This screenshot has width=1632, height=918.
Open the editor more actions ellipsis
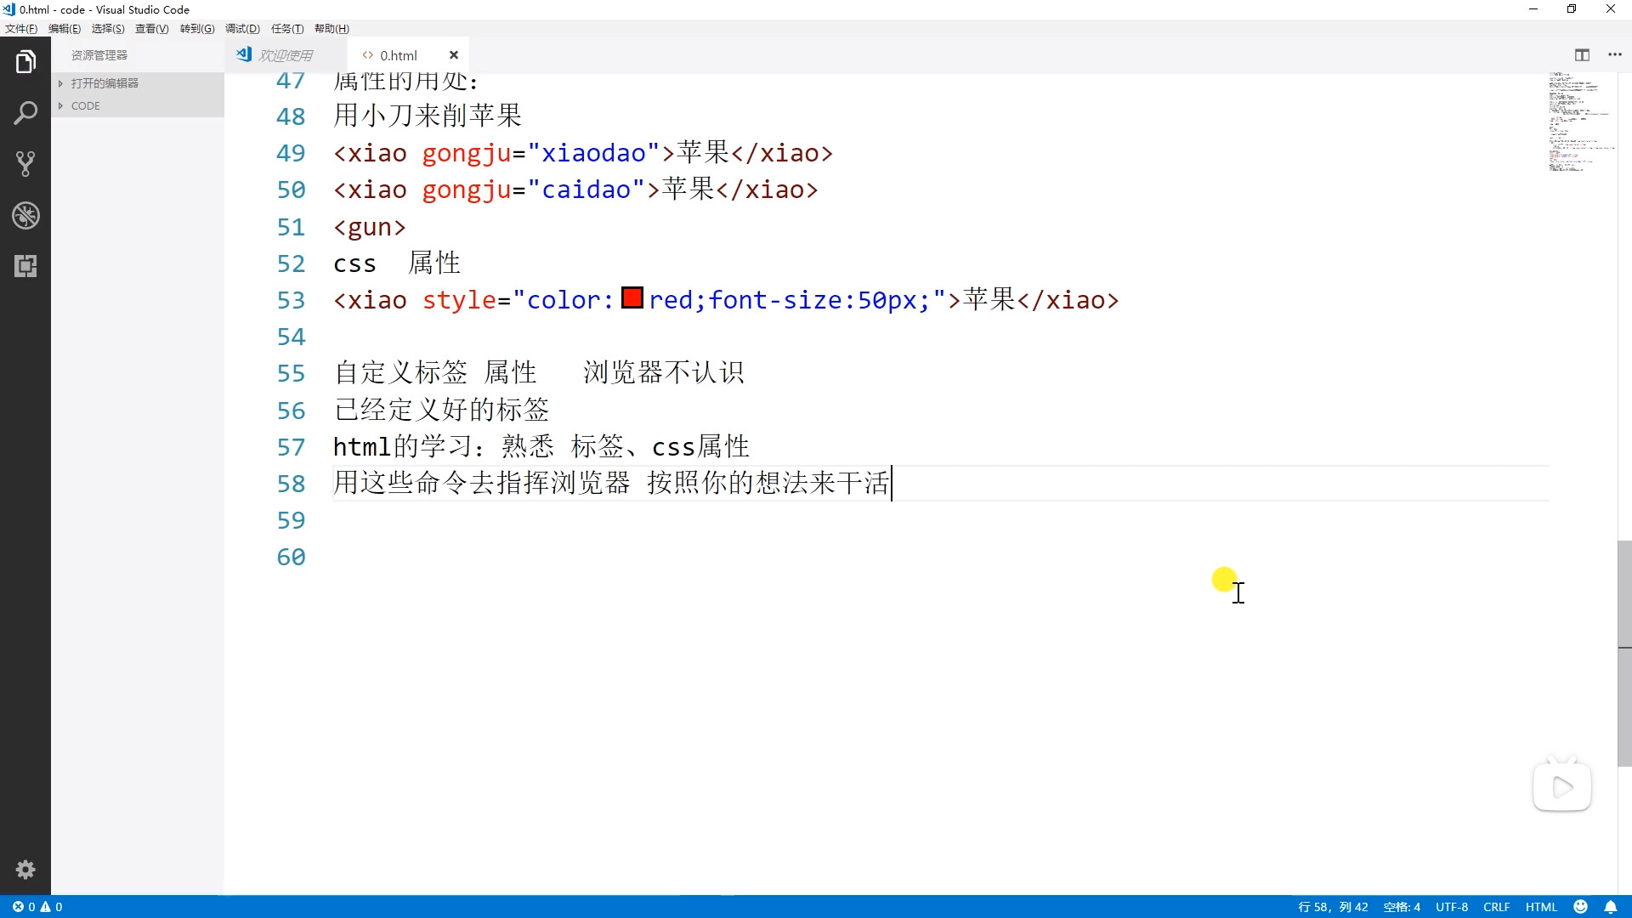(1615, 55)
